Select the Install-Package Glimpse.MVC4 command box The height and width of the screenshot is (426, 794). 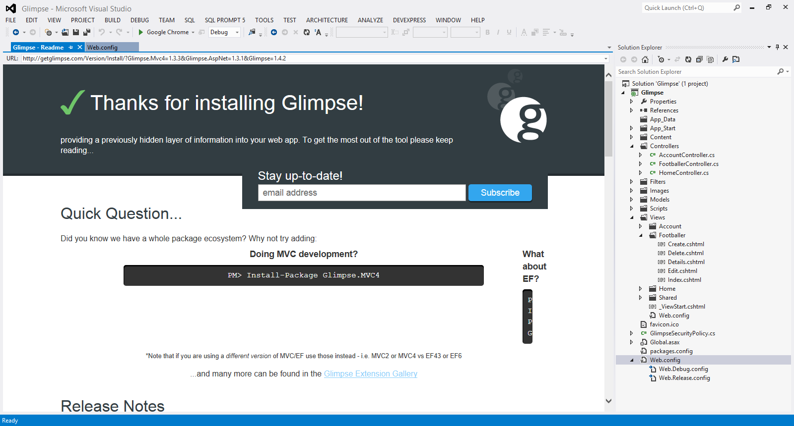304,275
